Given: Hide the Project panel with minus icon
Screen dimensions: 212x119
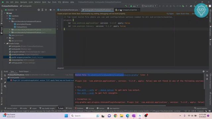Looking at the screenshot, I should click(54, 10).
